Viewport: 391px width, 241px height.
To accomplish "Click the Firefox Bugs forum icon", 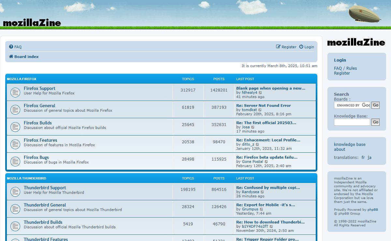I will 15,162.
